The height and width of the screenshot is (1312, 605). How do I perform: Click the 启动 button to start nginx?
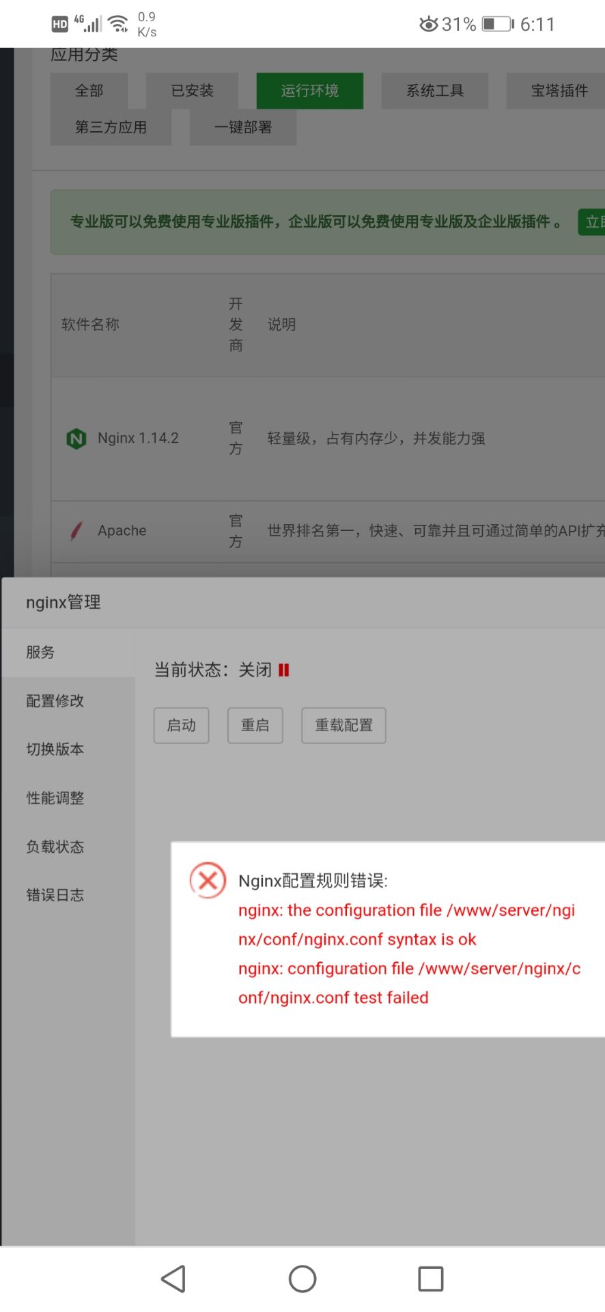182,726
